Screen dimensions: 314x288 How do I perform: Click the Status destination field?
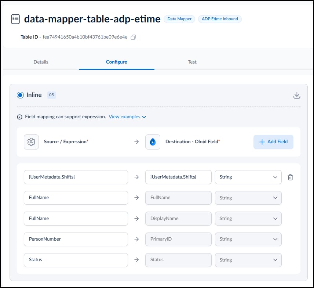(178, 260)
